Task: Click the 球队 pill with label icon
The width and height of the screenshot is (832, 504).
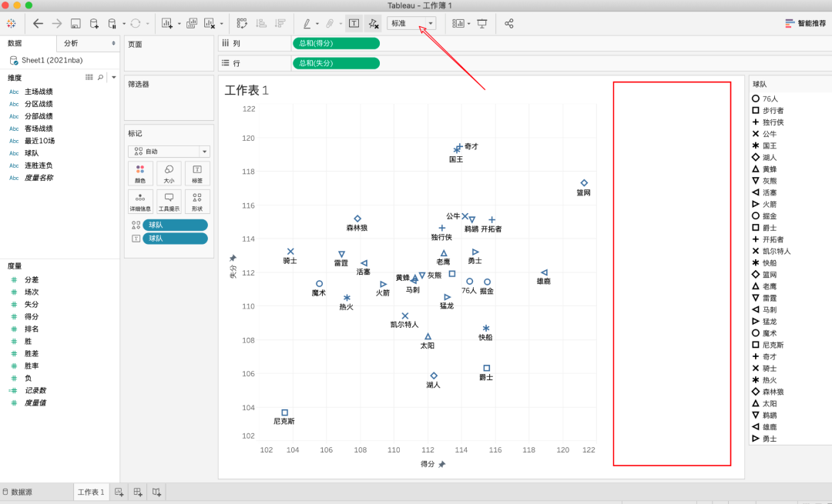Action: pos(175,239)
